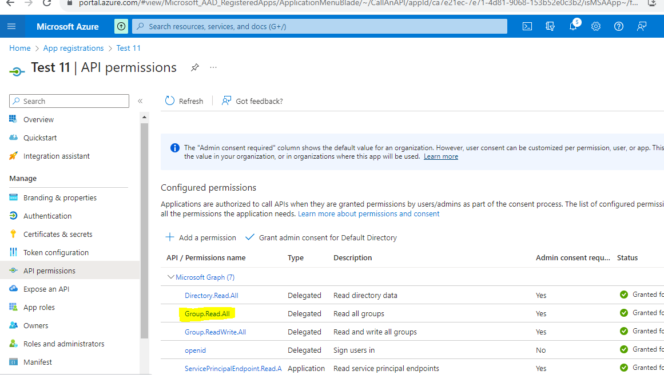Collapse the Microsoft Graph (7) group chevron
664x375 pixels.
click(170, 277)
